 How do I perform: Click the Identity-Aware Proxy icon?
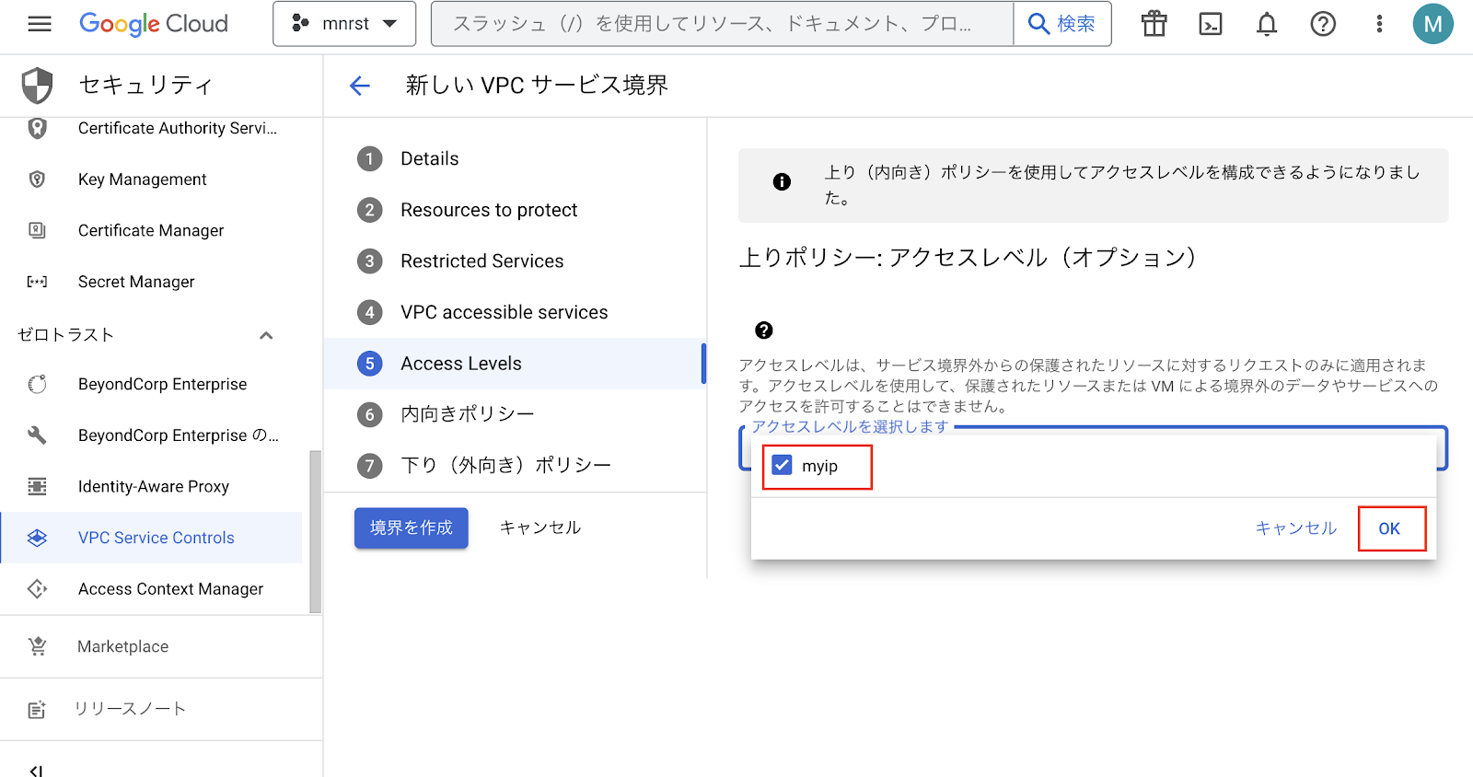[37, 486]
